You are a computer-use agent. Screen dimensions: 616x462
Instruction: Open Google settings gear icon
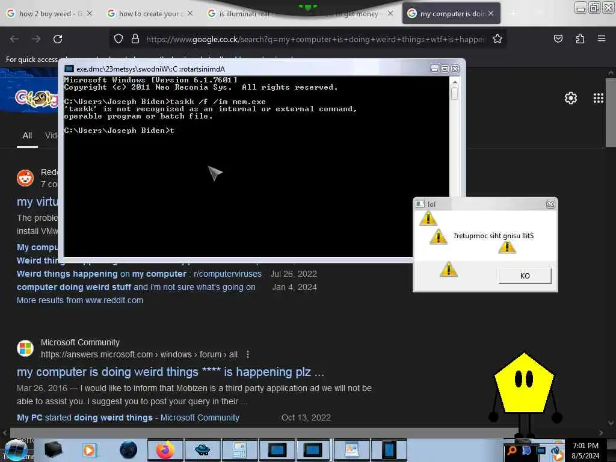pyautogui.click(x=570, y=98)
